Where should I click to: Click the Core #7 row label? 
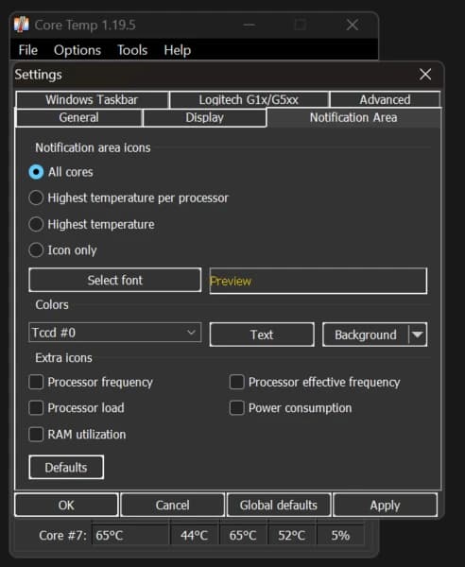(x=63, y=535)
